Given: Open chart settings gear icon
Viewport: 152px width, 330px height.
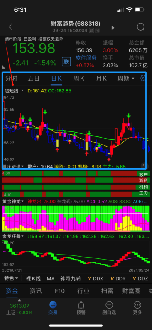Looking at the screenshot, I should click(x=143, y=78).
